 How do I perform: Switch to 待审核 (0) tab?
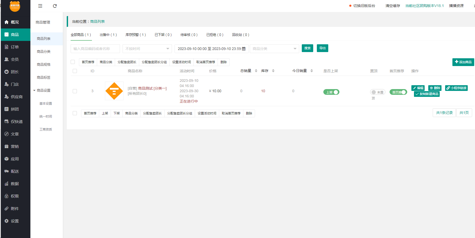tap(189, 35)
